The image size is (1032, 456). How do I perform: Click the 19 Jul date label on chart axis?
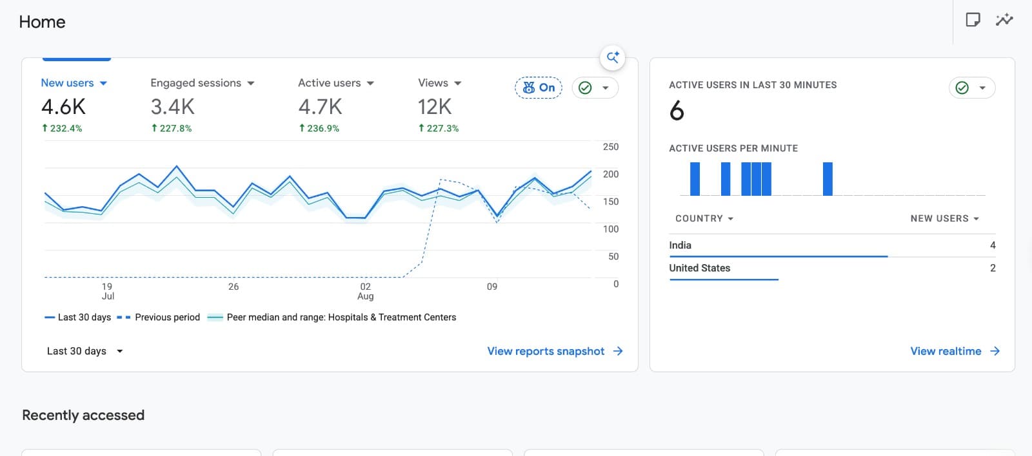[x=108, y=291]
